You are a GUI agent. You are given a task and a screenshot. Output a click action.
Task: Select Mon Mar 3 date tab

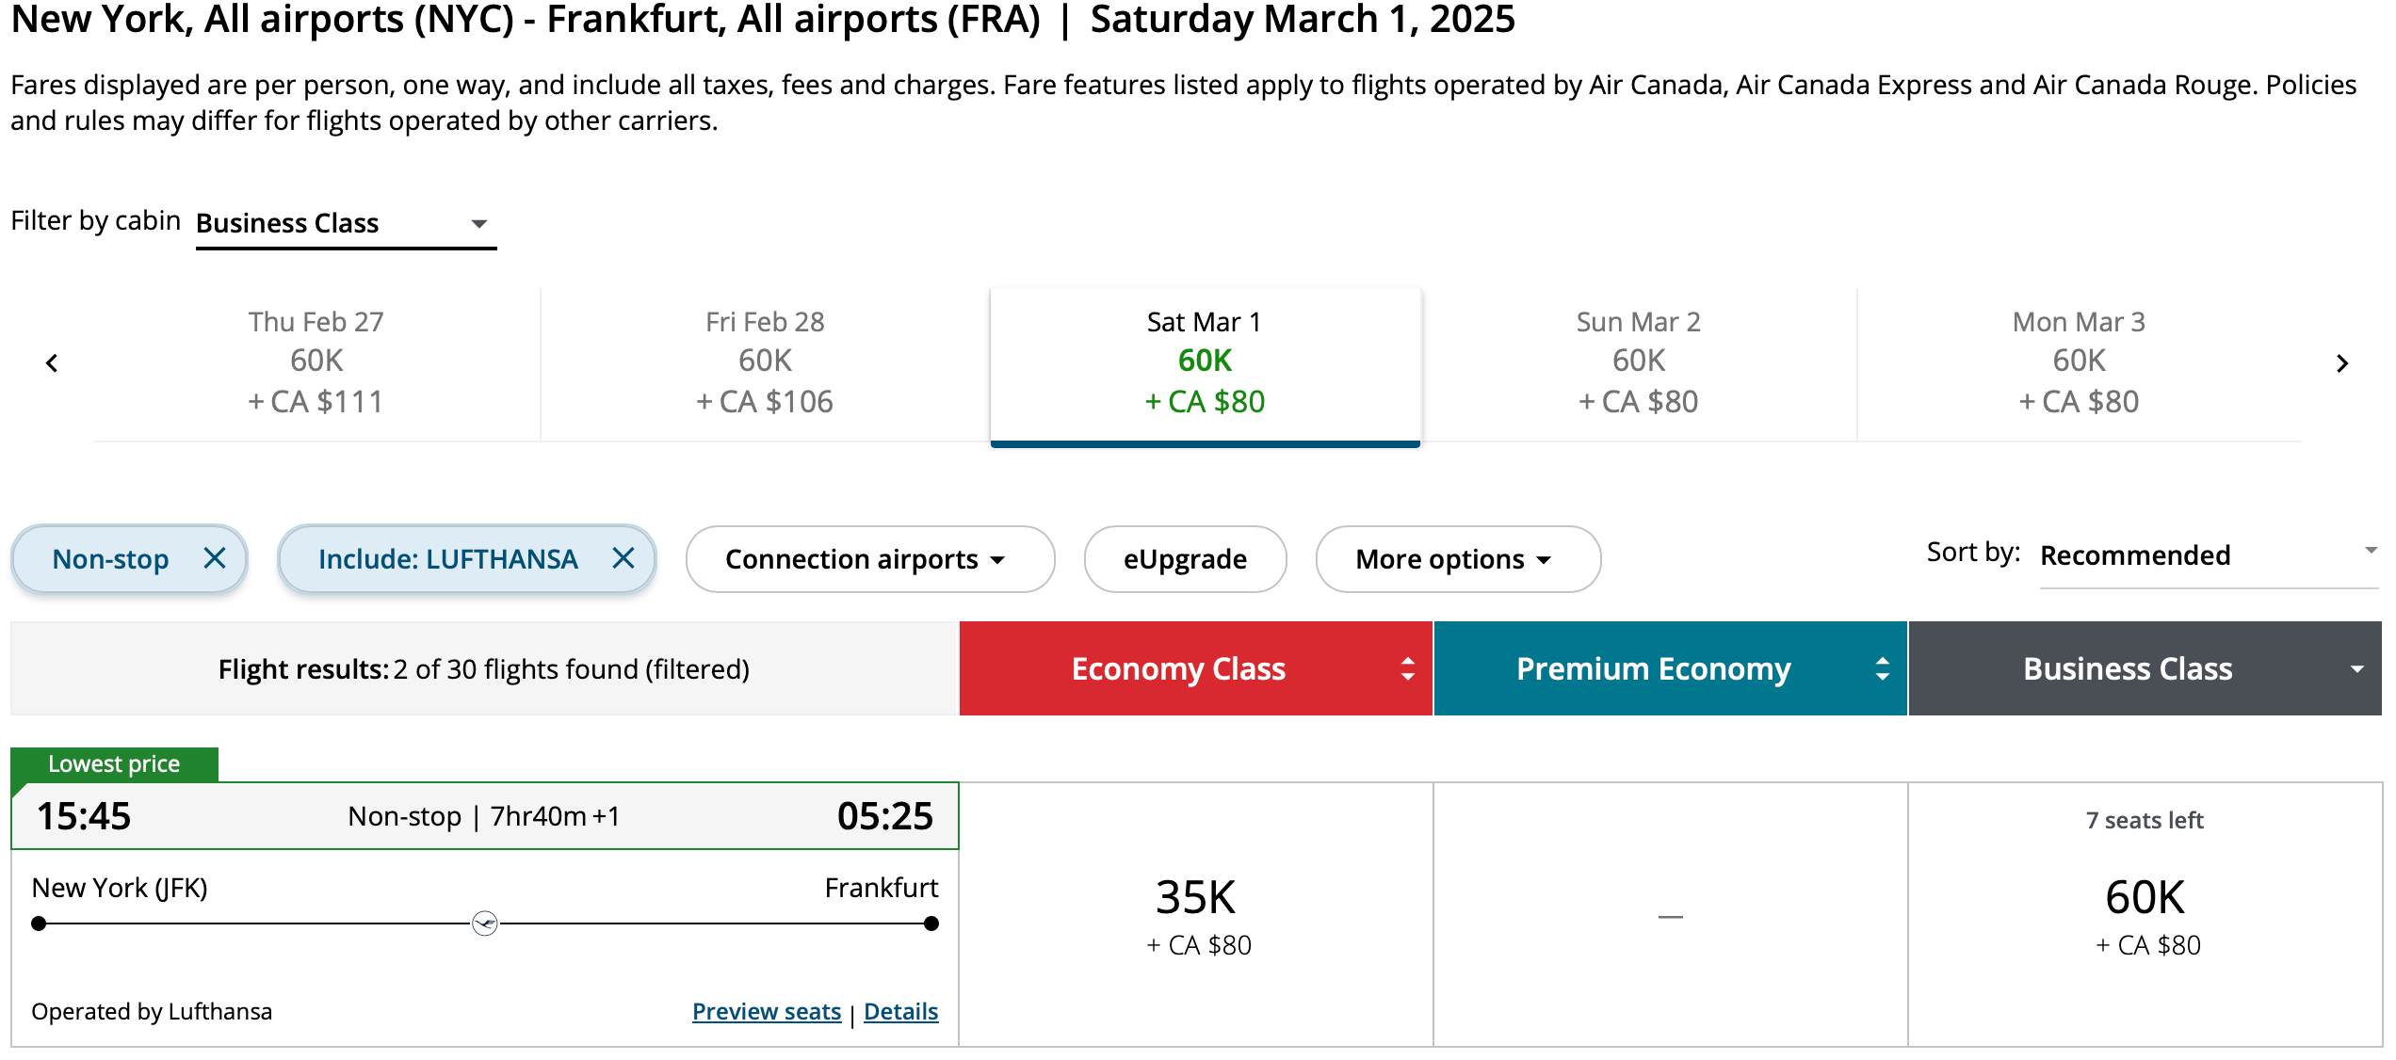pos(2079,362)
